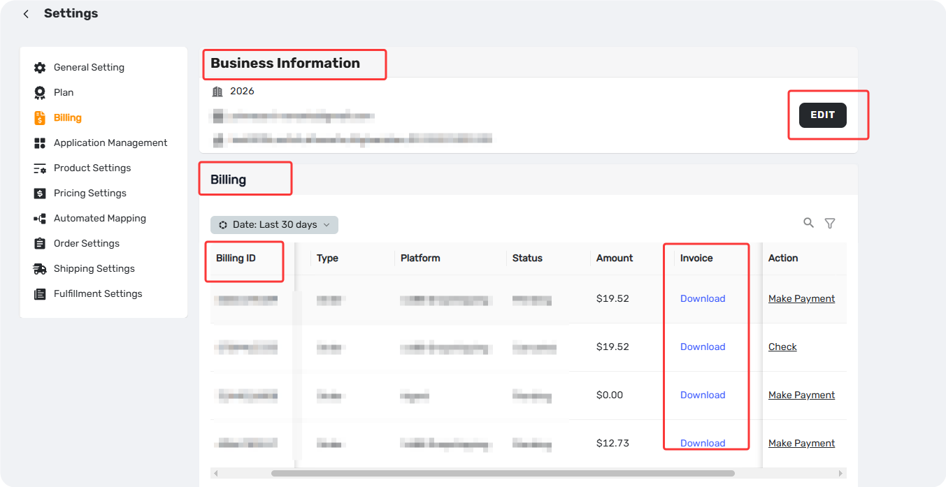Click the Fulfillment Settings icon
The width and height of the screenshot is (946, 487).
click(40, 294)
